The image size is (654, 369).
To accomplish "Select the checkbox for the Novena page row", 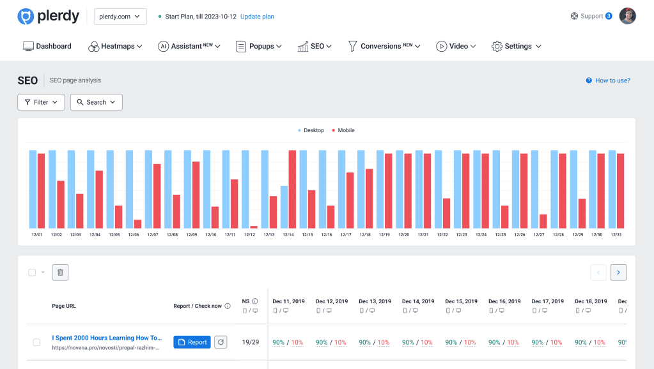I will pyautogui.click(x=36, y=342).
